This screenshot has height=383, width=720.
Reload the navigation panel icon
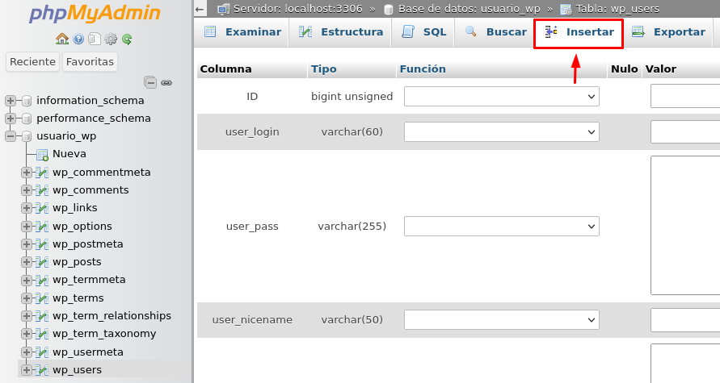tap(127, 40)
